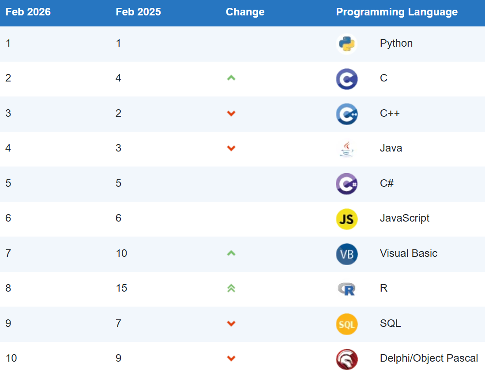
Task: Click the Programming Language column header
Action: click(397, 12)
